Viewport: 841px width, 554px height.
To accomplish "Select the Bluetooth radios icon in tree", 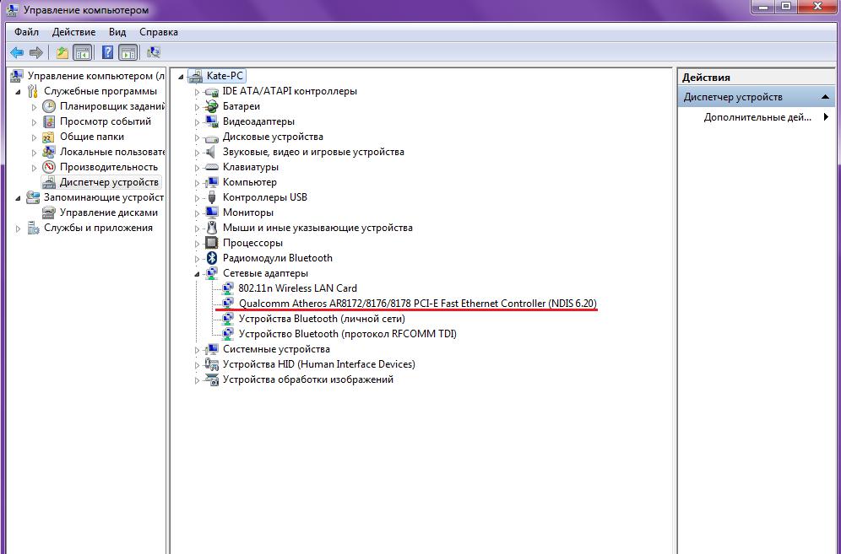I will pos(212,258).
